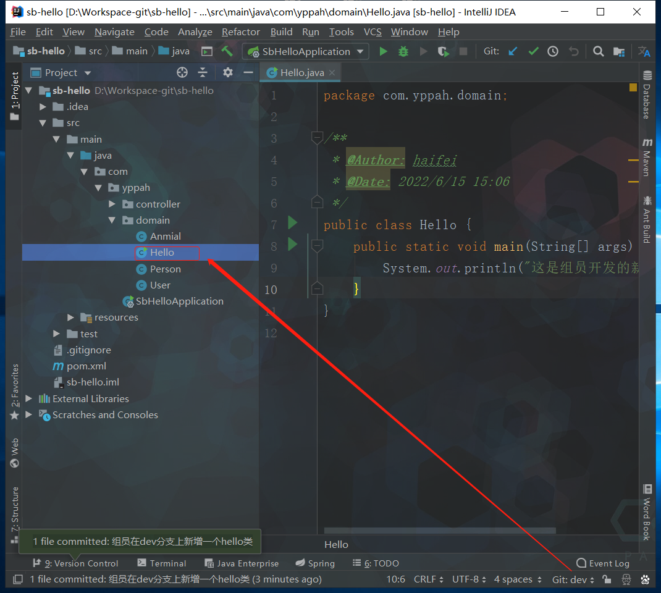Hide the Project tool window
Viewport: 661px width, 593px height.
(x=248, y=73)
